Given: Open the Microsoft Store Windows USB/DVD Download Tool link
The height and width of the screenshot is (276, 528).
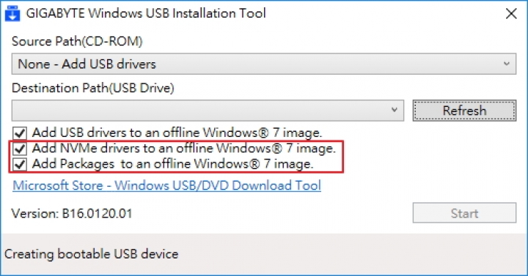Looking at the screenshot, I should pyautogui.click(x=167, y=185).
